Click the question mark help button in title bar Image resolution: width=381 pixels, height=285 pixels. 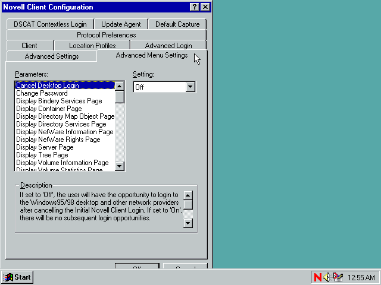click(x=195, y=7)
